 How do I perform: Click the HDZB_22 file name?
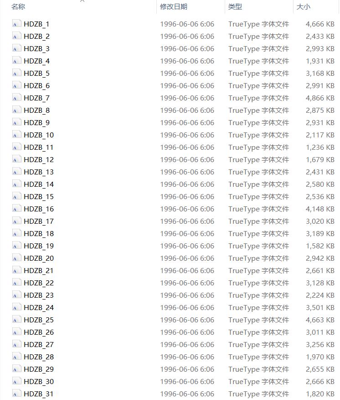click(39, 283)
